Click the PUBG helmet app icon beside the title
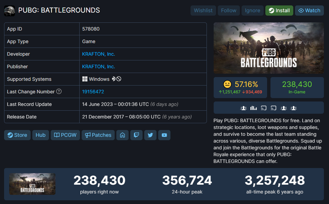The width and height of the screenshot is (329, 204). pyautogui.click(x=10, y=11)
